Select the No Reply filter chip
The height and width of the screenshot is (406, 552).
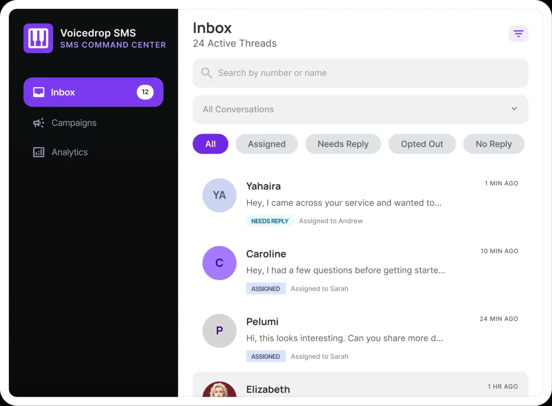coord(494,144)
